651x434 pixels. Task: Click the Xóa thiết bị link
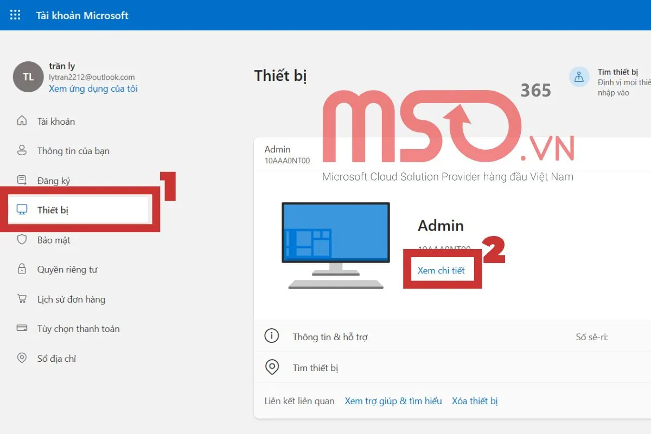(x=475, y=401)
